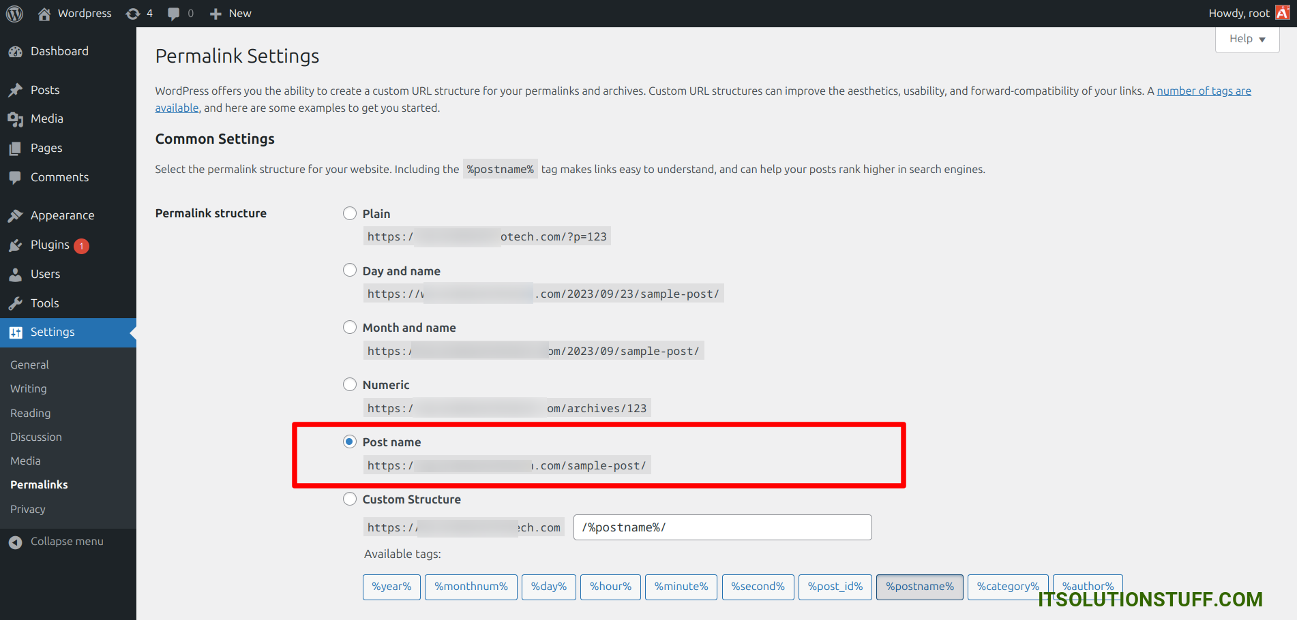The height and width of the screenshot is (620, 1297).
Task: Insert the %category% tag button
Action: [x=1007, y=587]
